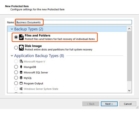The image size is (139, 114).
Task: Click the 'Microsoft SQL Server' label
Action: tap(36, 73)
